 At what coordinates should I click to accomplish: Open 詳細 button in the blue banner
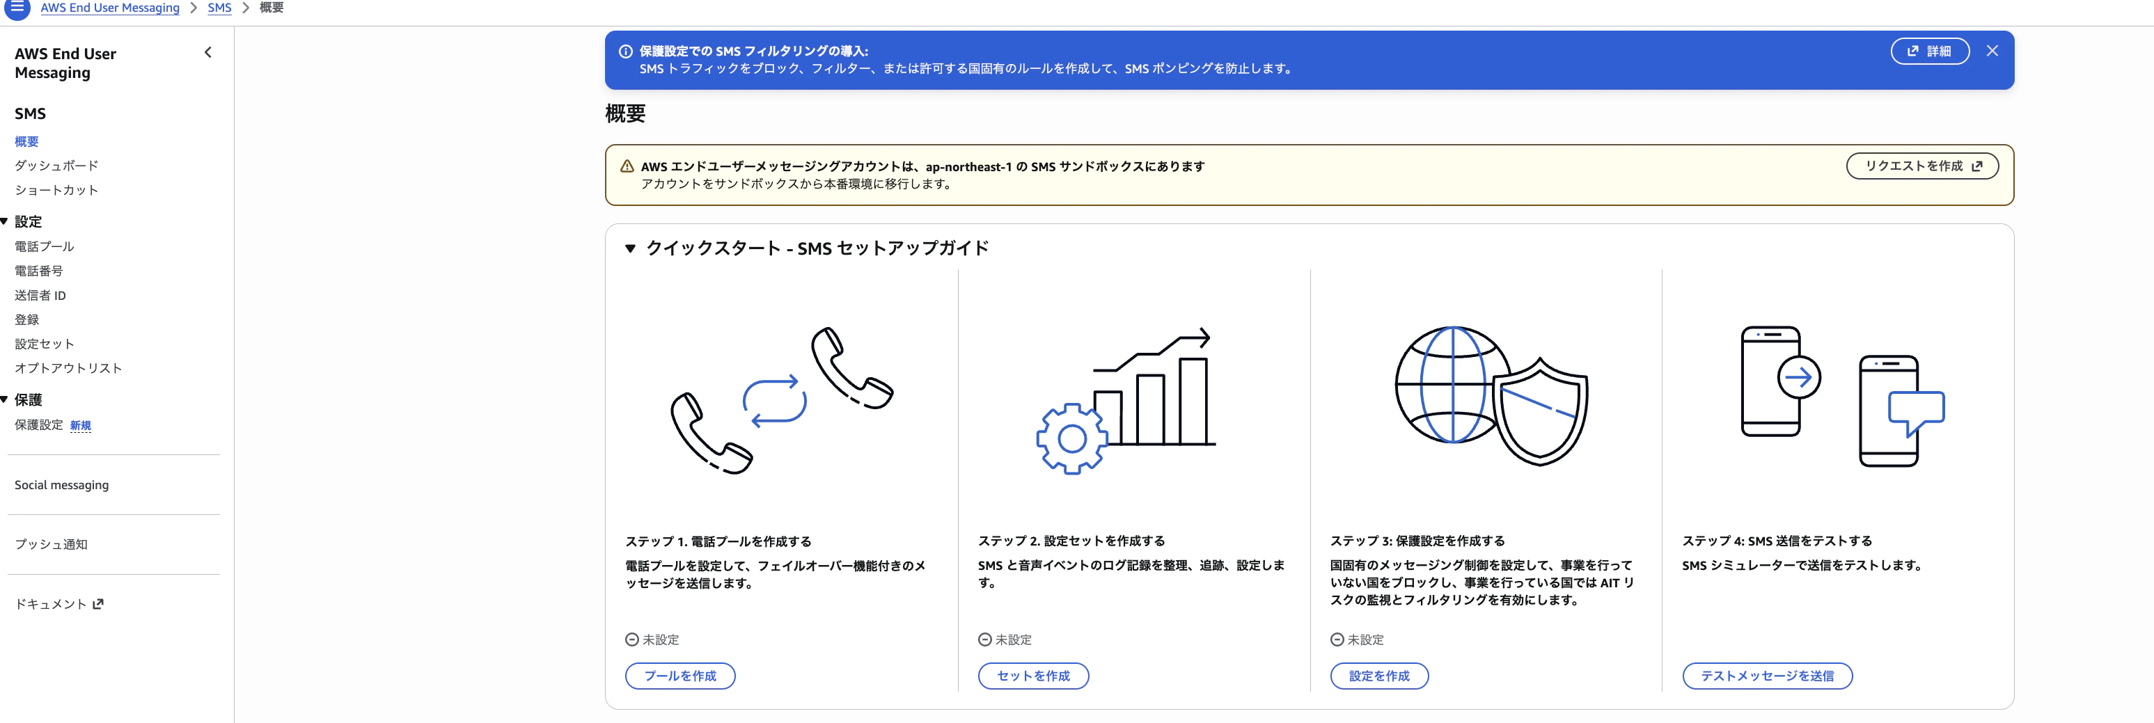coord(1930,51)
